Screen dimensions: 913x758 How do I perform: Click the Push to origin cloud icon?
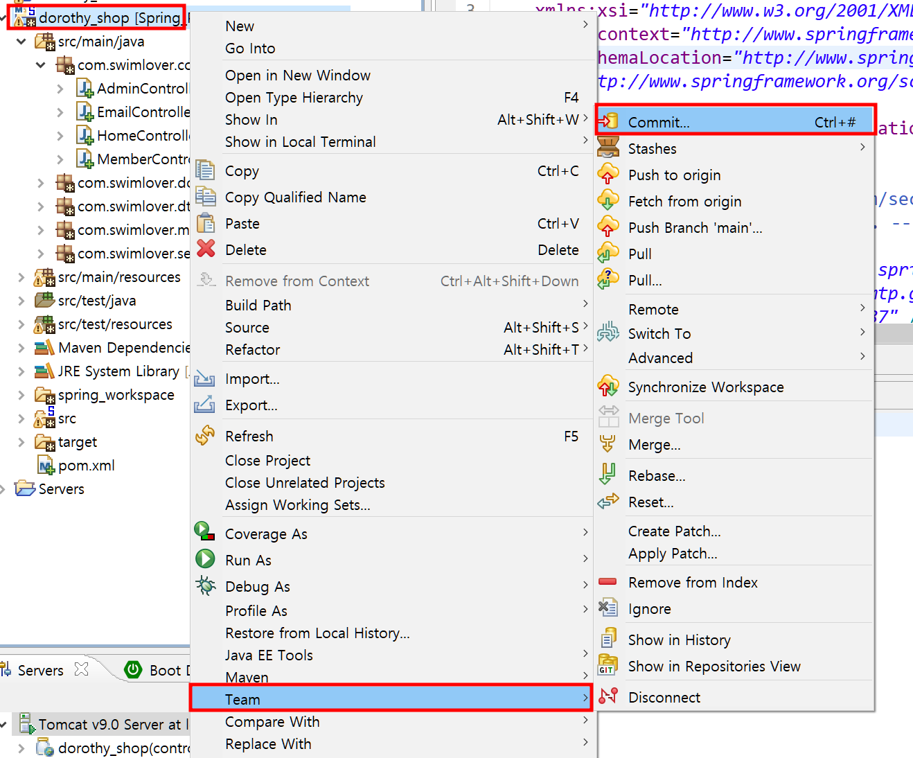click(608, 174)
